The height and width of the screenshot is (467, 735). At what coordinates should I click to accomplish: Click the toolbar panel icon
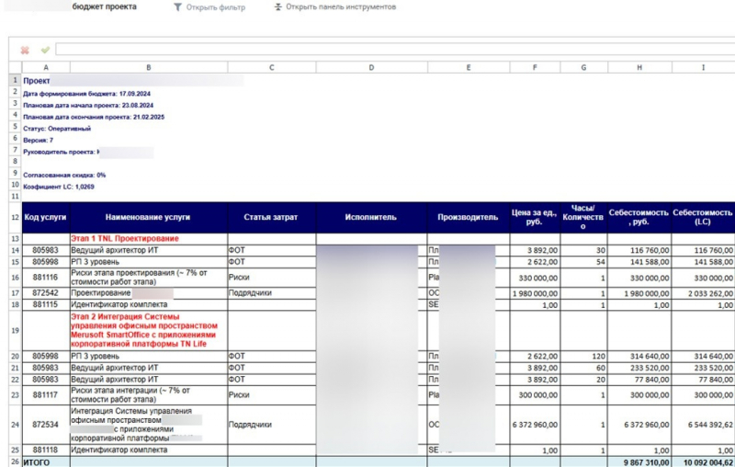pyautogui.click(x=278, y=7)
